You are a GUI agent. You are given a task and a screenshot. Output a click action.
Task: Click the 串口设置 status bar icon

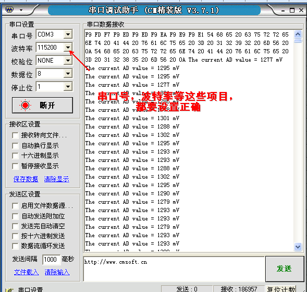tap(9, 289)
